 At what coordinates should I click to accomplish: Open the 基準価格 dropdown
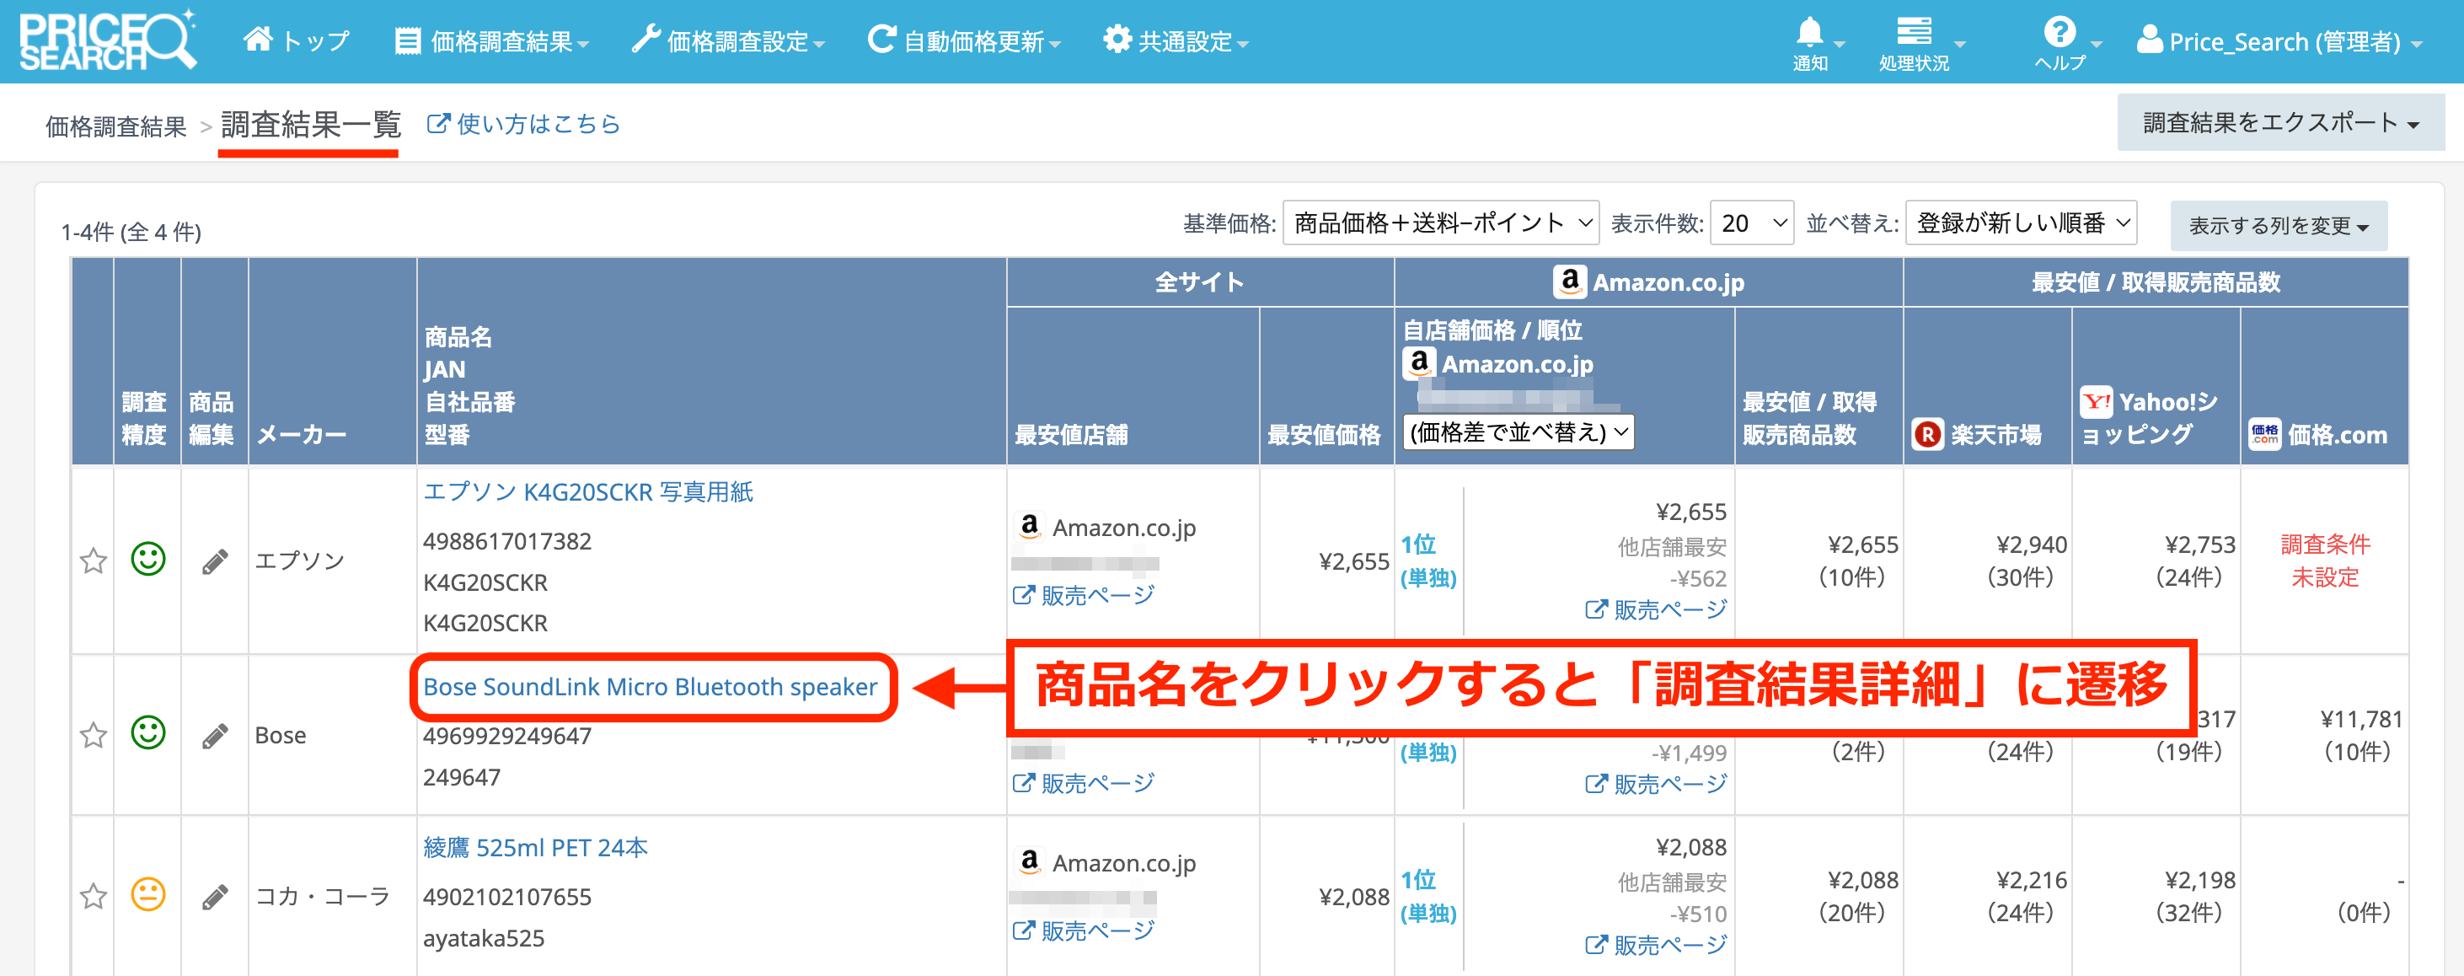(x=1439, y=223)
